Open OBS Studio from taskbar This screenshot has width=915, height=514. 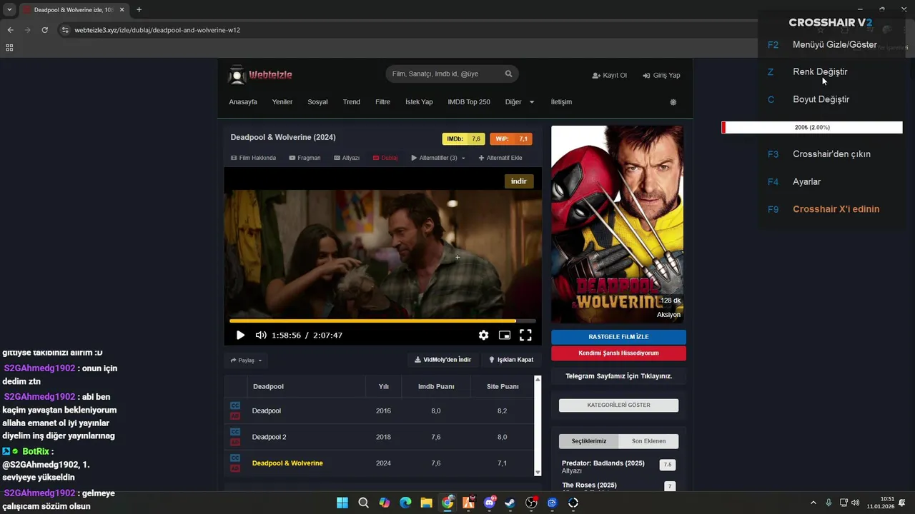[x=531, y=503]
